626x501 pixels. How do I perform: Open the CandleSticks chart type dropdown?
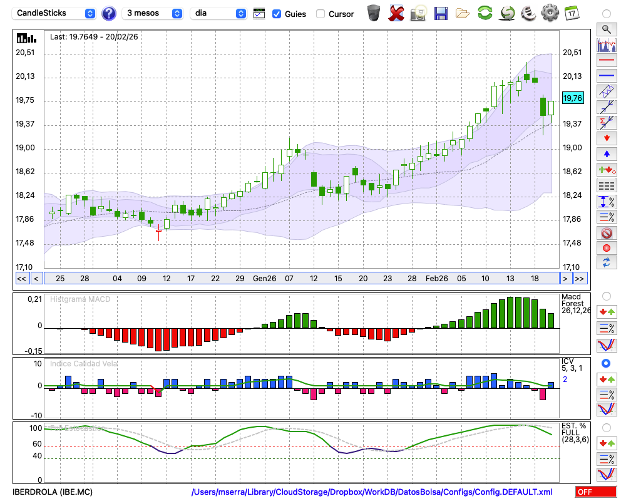click(55, 13)
